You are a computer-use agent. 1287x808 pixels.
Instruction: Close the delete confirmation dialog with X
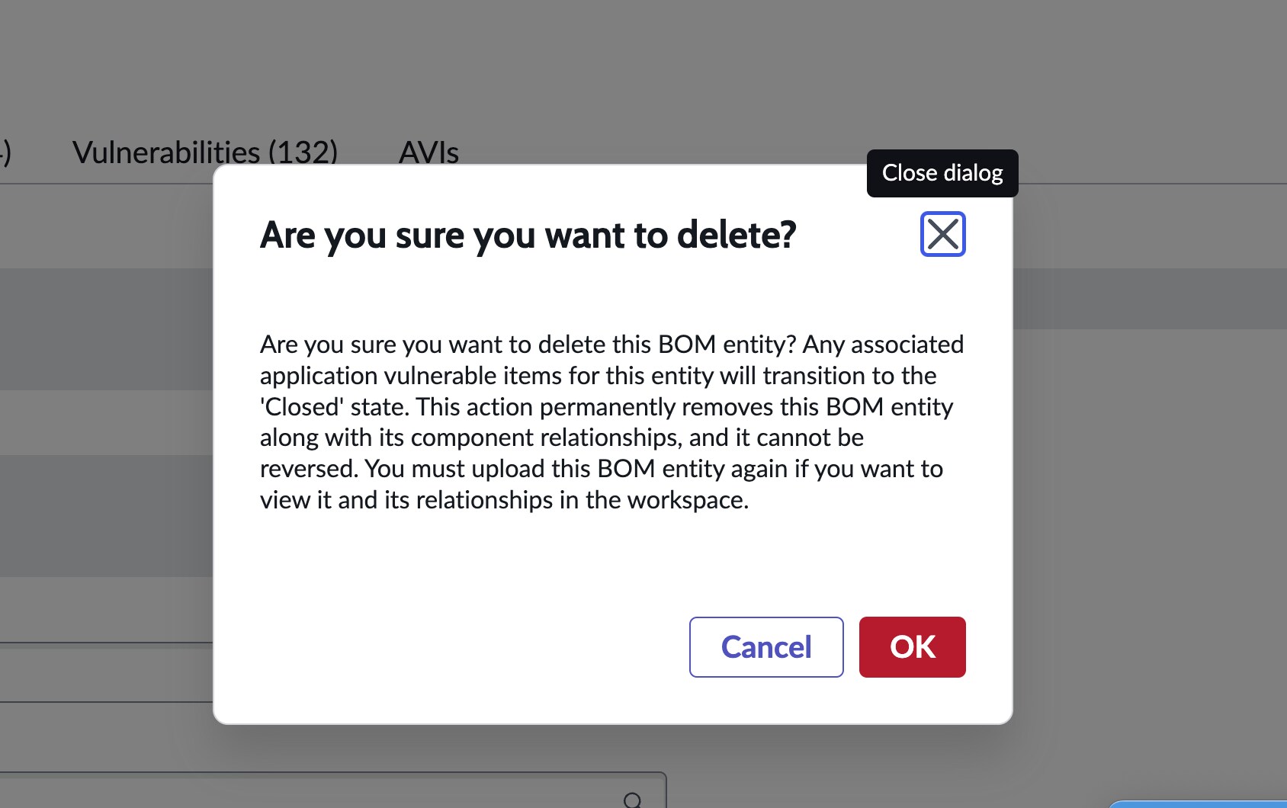tap(943, 234)
